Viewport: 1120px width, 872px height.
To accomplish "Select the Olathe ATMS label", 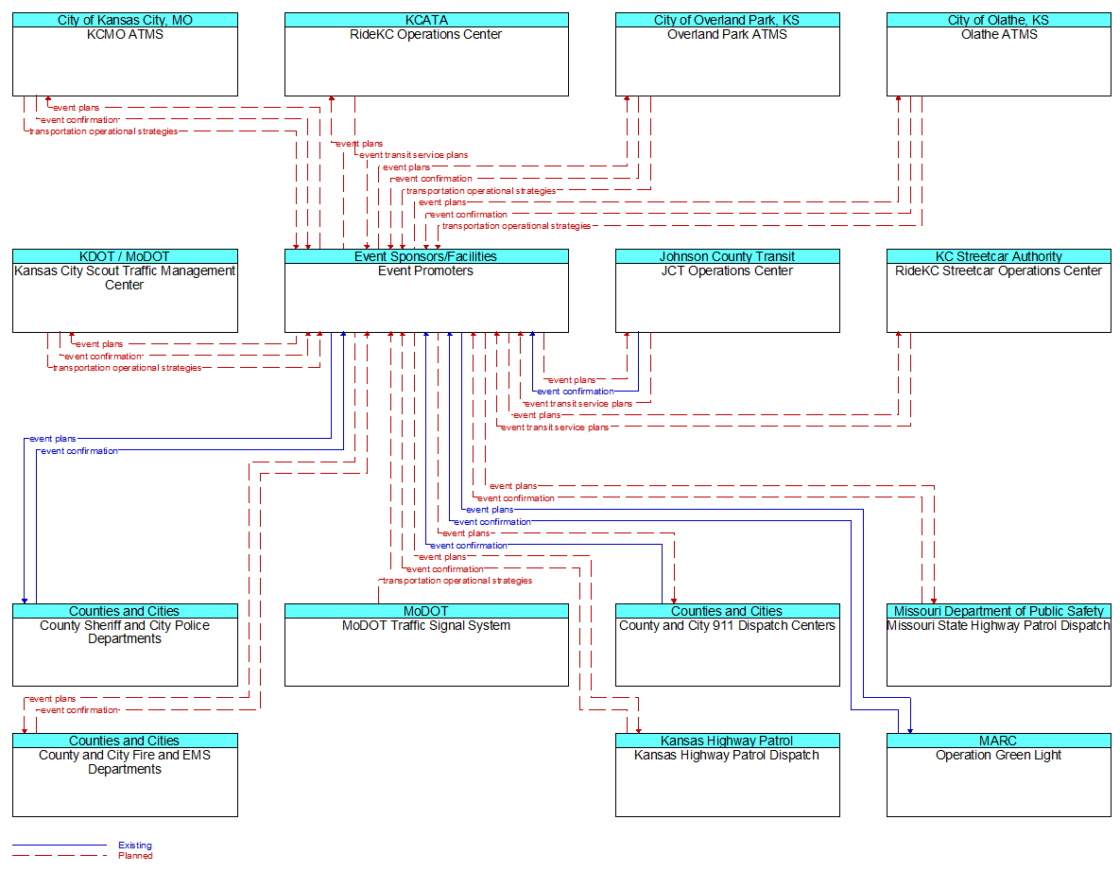I will click(x=999, y=34).
